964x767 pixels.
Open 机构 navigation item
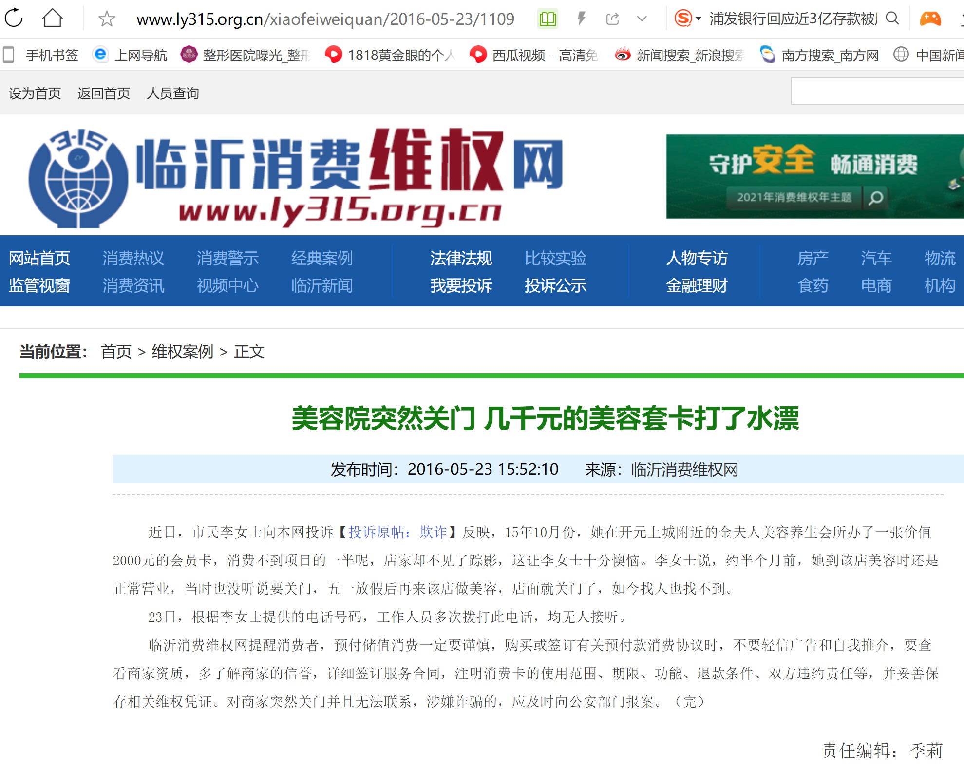(x=940, y=285)
